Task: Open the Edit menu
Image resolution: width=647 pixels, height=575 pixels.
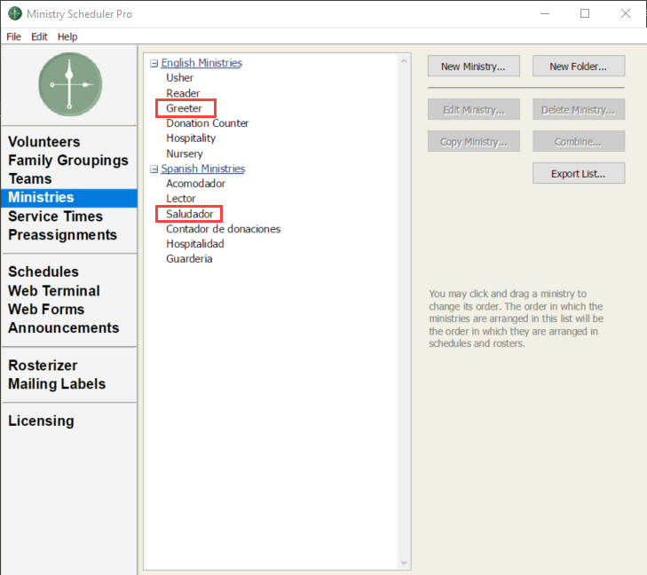Action: (39, 36)
